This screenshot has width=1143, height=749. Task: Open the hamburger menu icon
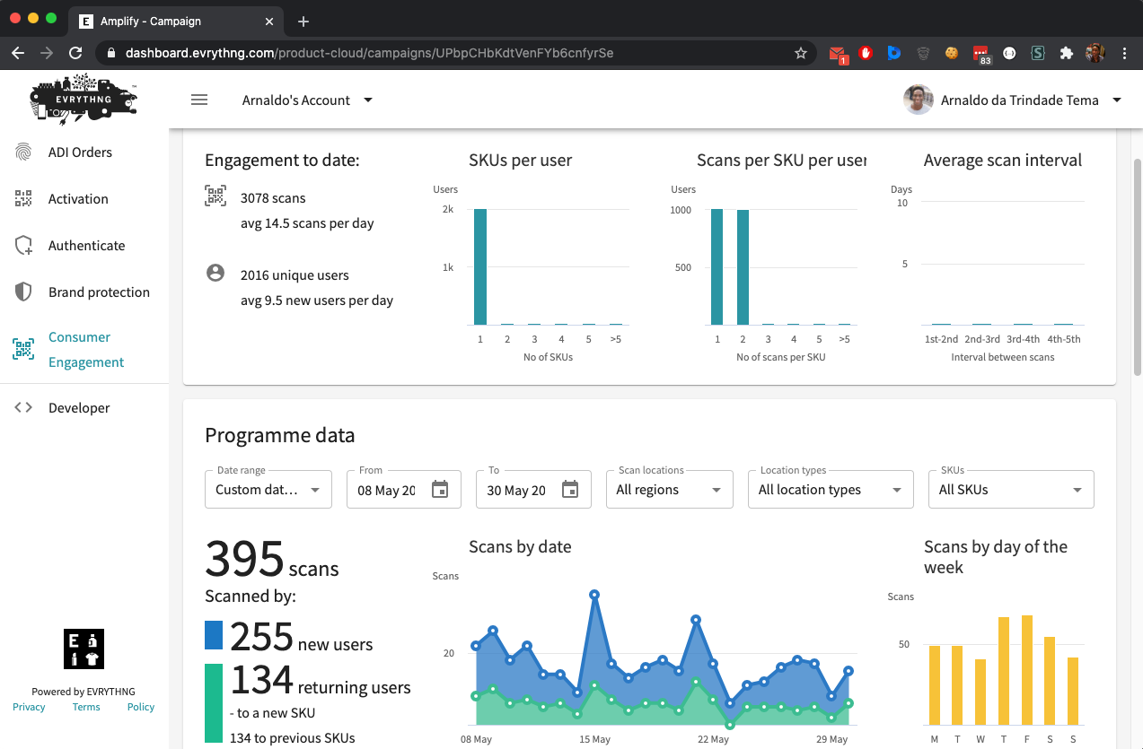click(199, 100)
